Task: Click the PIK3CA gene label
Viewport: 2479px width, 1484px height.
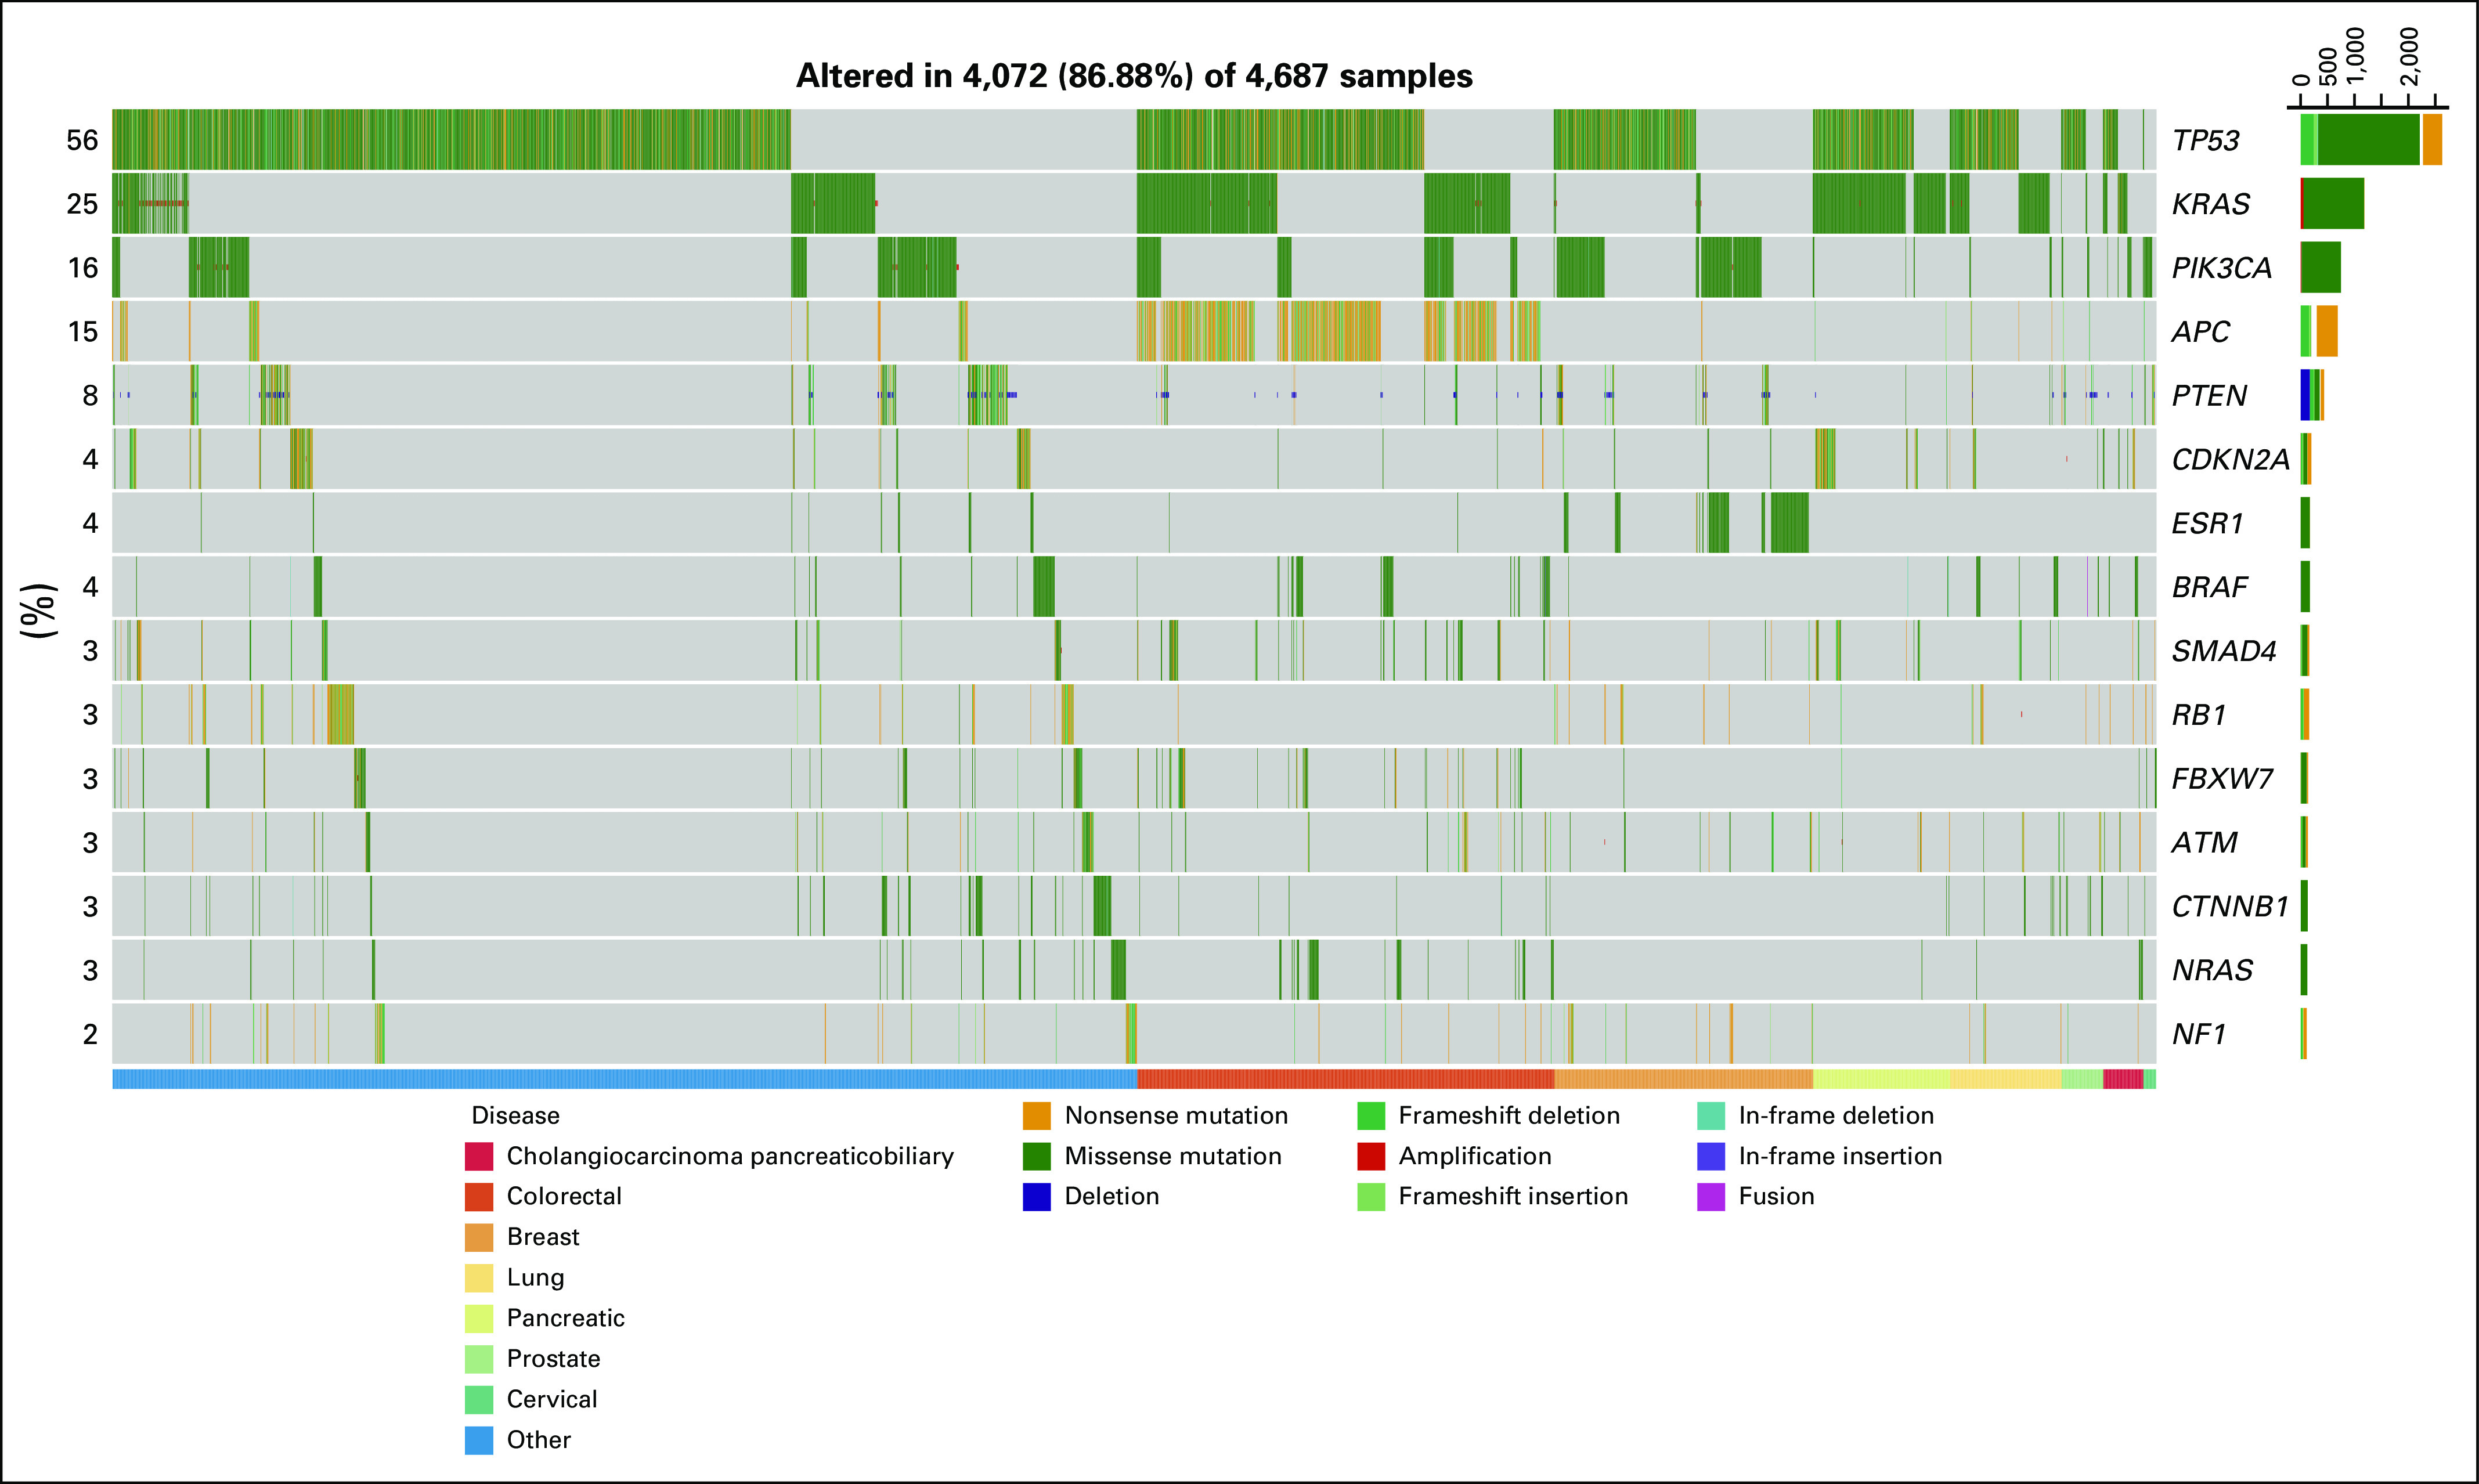Action: (2222, 268)
